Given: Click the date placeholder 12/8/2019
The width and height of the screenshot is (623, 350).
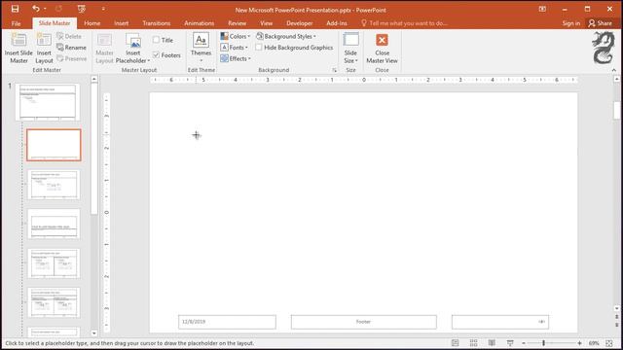Looking at the screenshot, I should (x=227, y=322).
